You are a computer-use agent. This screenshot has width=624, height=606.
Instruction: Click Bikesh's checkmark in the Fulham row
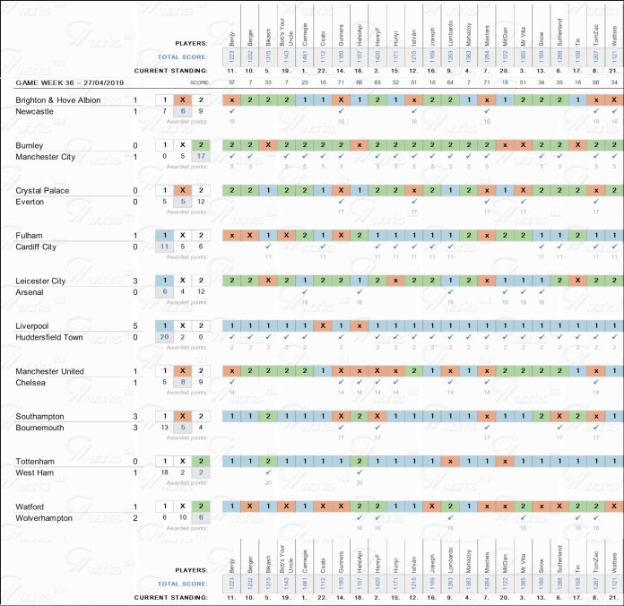point(269,247)
